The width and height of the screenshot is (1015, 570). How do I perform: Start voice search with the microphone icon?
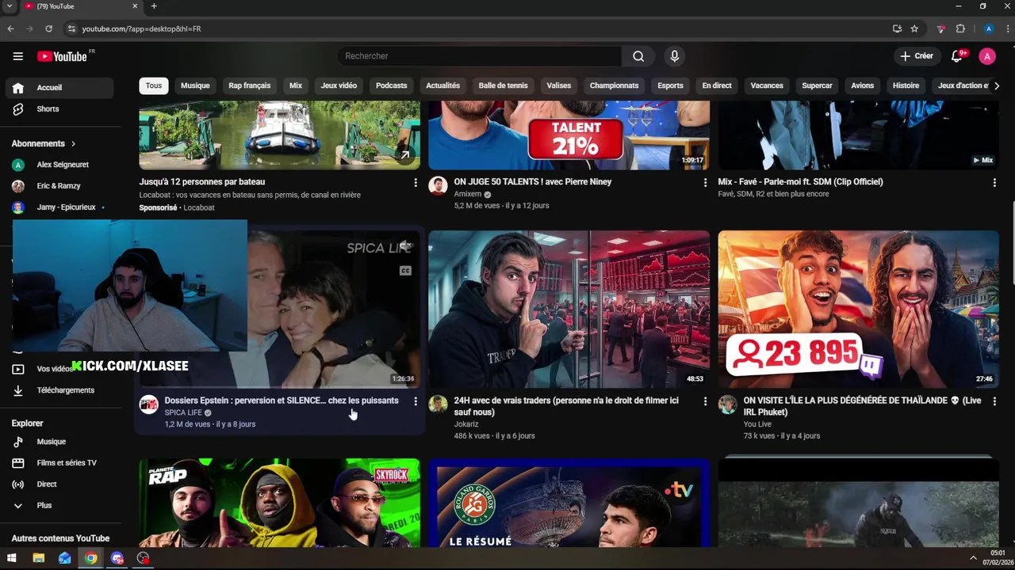click(x=675, y=56)
